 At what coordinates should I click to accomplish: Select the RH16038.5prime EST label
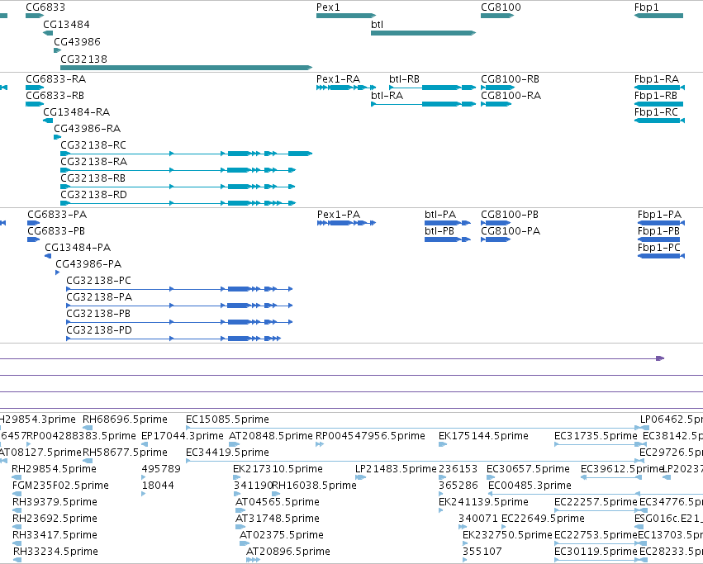tap(314, 486)
